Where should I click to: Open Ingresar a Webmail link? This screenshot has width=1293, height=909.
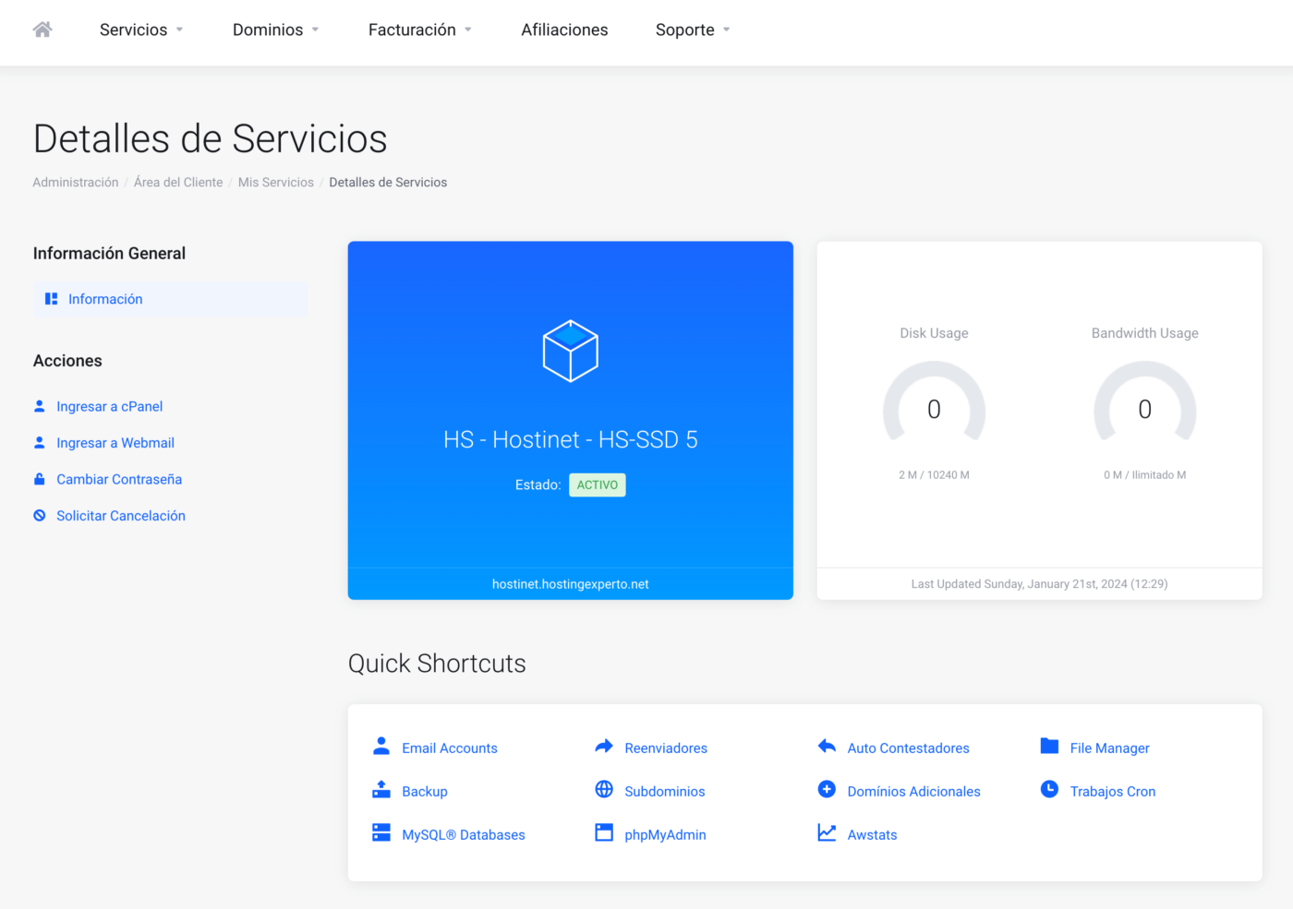tap(115, 443)
